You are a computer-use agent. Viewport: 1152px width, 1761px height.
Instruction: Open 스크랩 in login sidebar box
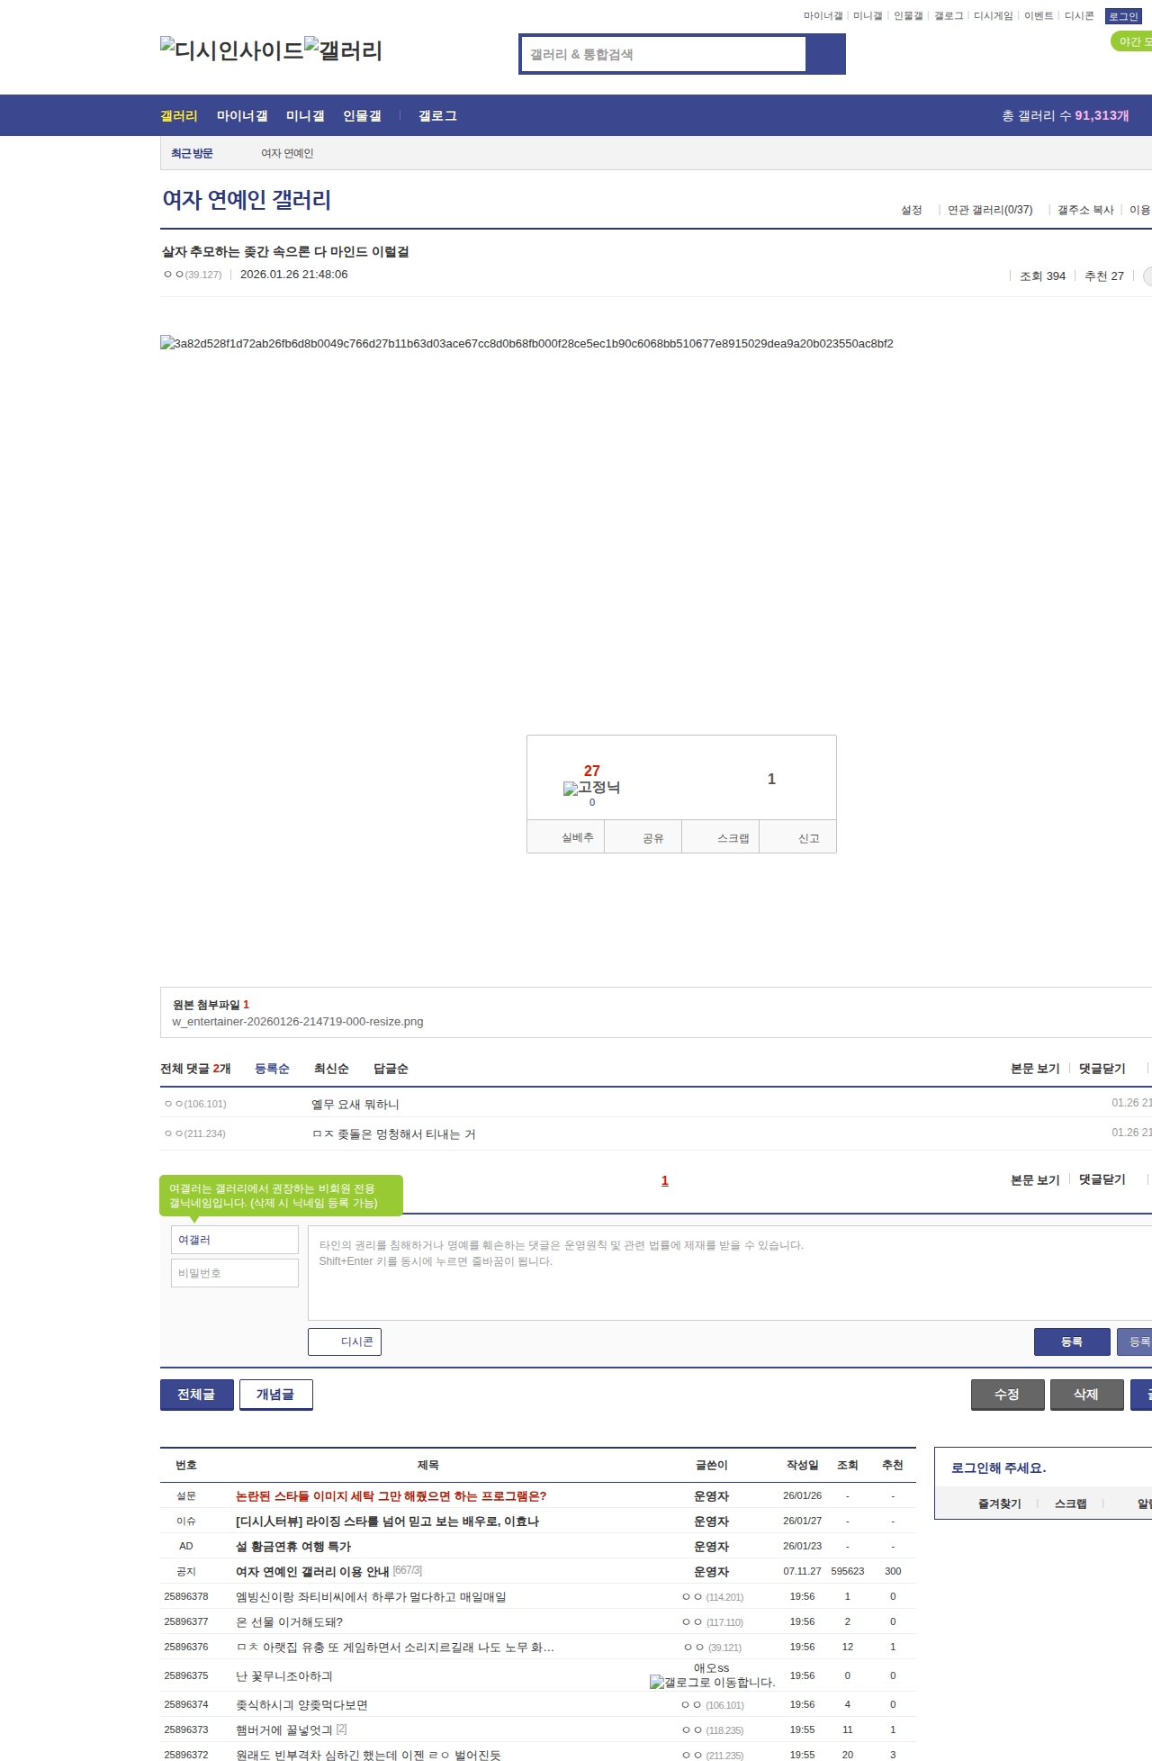point(1070,1504)
